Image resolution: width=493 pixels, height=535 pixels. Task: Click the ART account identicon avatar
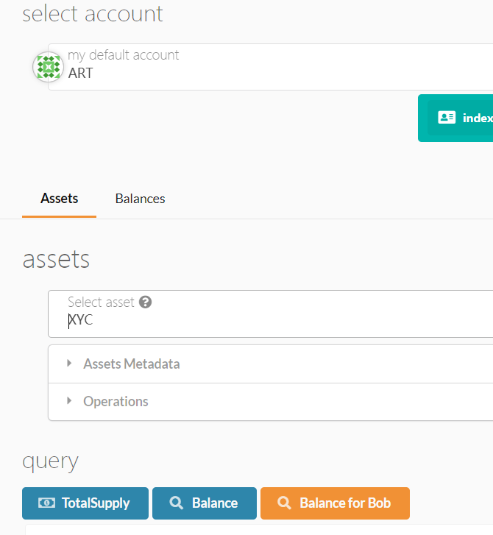coord(47,67)
